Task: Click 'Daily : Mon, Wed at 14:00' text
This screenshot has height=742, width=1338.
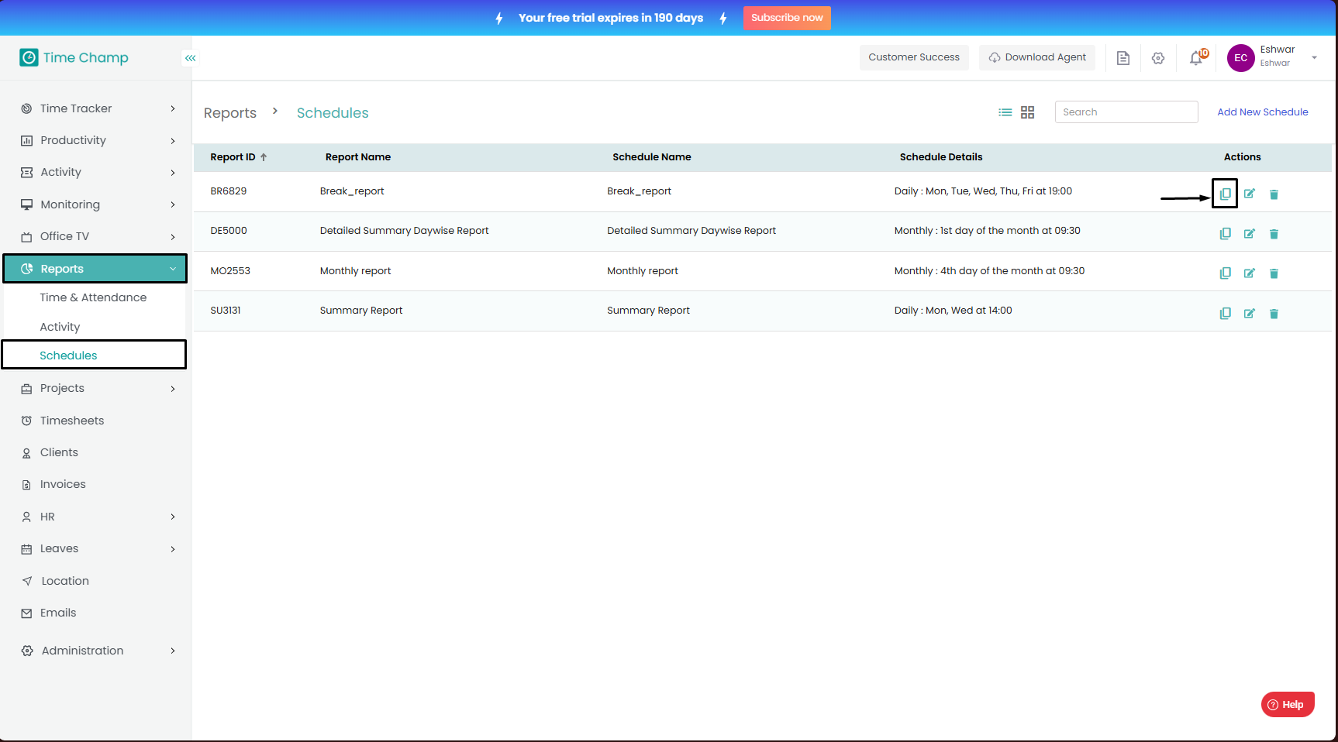Action: [953, 311]
